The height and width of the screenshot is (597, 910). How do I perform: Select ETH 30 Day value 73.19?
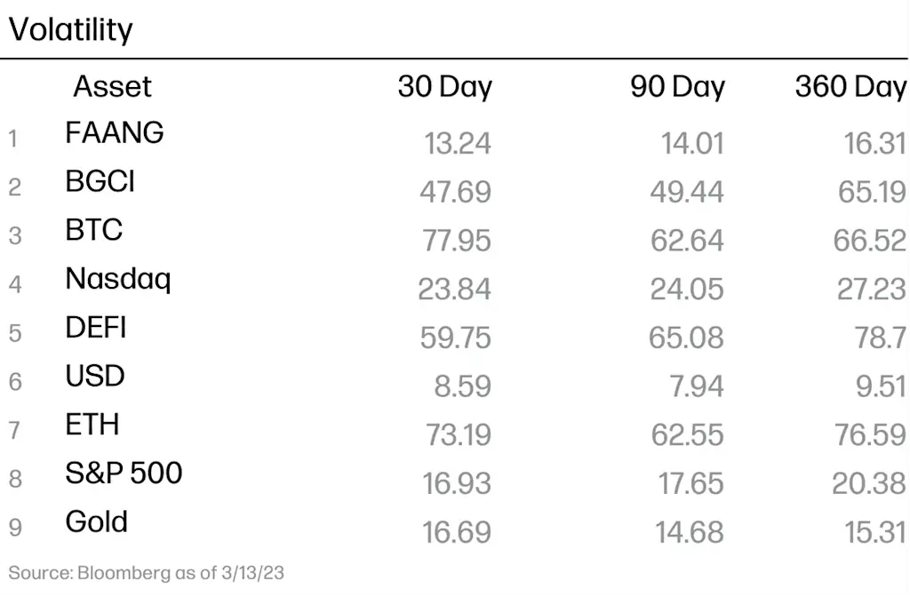pyautogui.click(x=459, y=435)
